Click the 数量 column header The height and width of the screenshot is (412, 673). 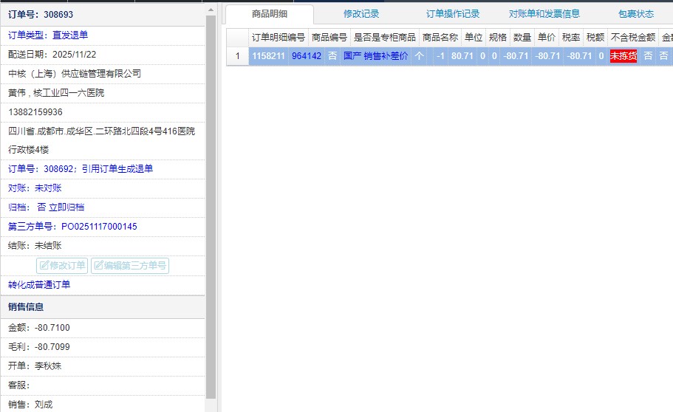(x=522, y=37)
